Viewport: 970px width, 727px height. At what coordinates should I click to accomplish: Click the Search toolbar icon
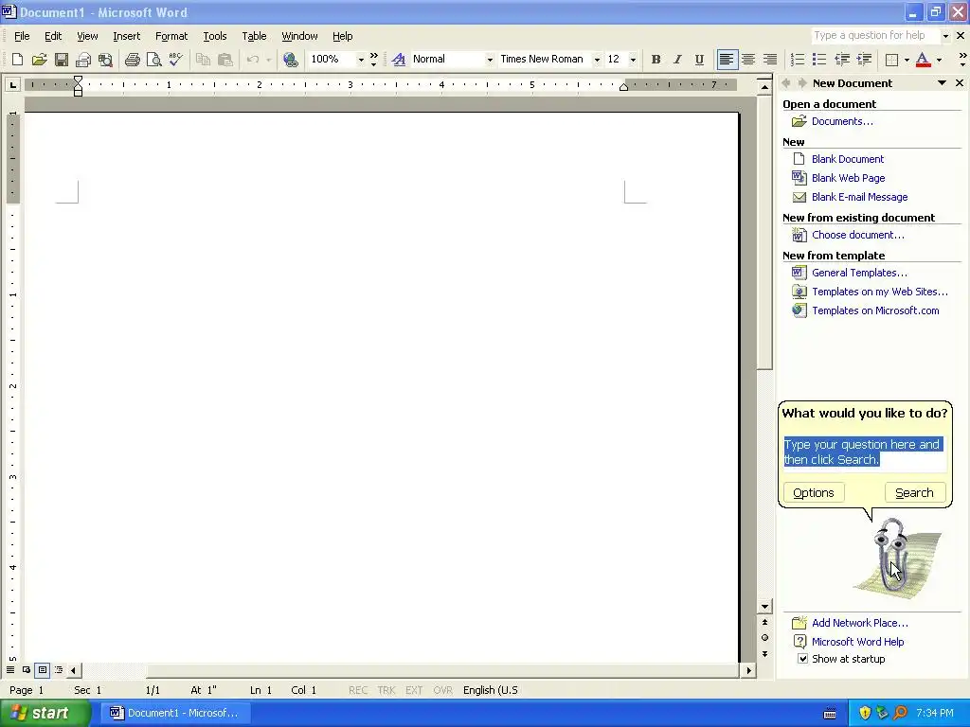106,60
